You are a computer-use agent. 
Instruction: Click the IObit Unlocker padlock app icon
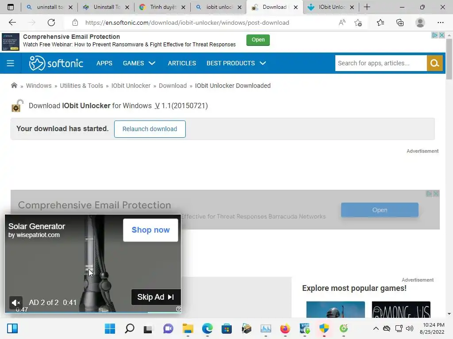point(17,105)
